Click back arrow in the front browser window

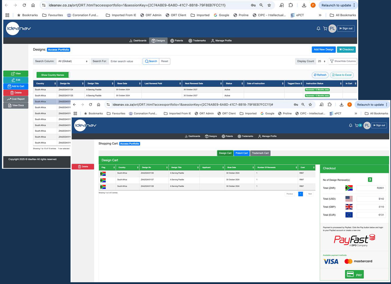click(x=75, y=105)
